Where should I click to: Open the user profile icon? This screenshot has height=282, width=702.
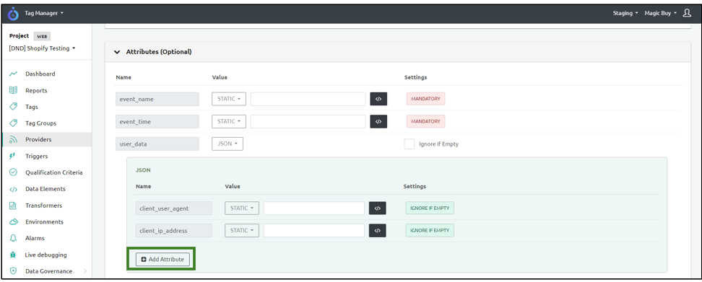(687, 14)
